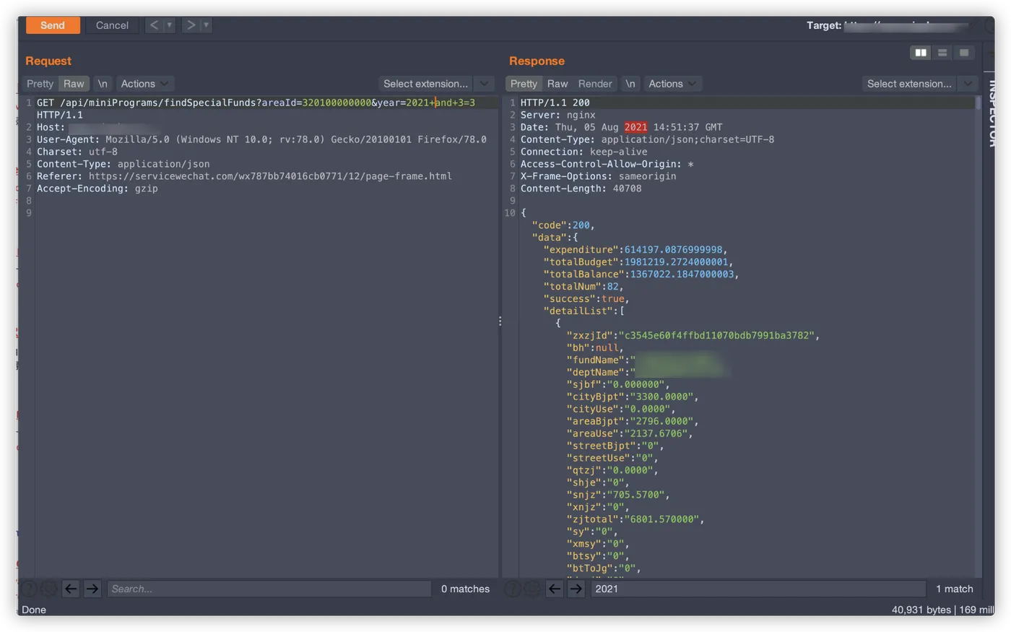Click highlighted 2021 in Date header
This screenshot has height=632, width=1011.
635,127
